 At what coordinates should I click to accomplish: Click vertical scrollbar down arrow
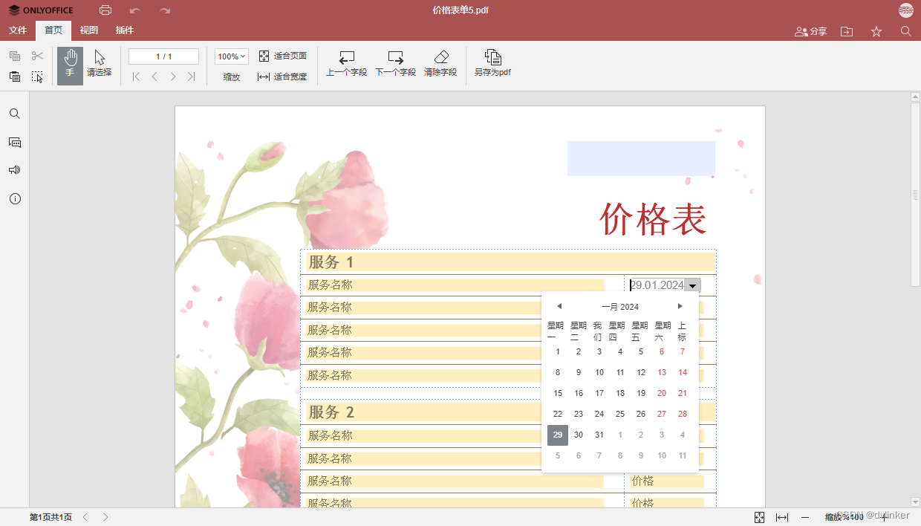pos(915,502)
